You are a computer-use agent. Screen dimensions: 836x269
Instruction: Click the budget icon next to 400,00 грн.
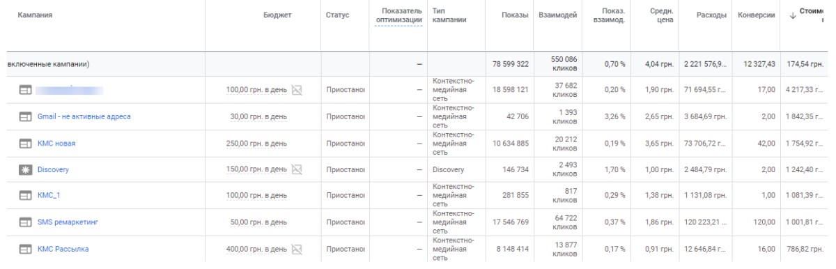coord(297,249)
